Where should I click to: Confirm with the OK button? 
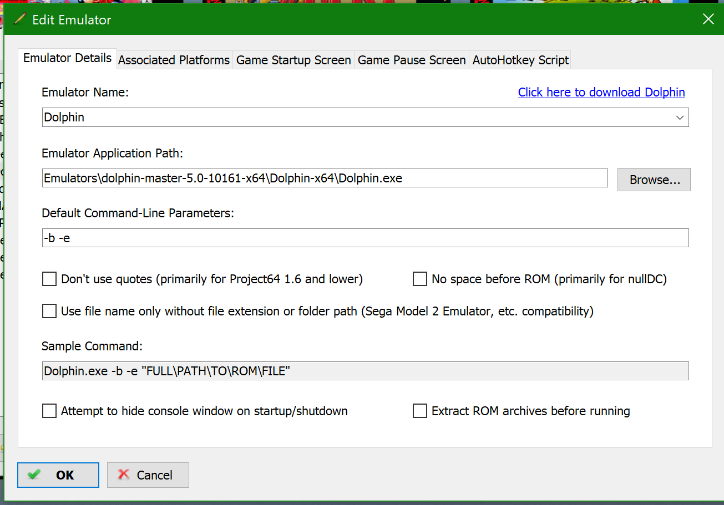click(58, 475)
